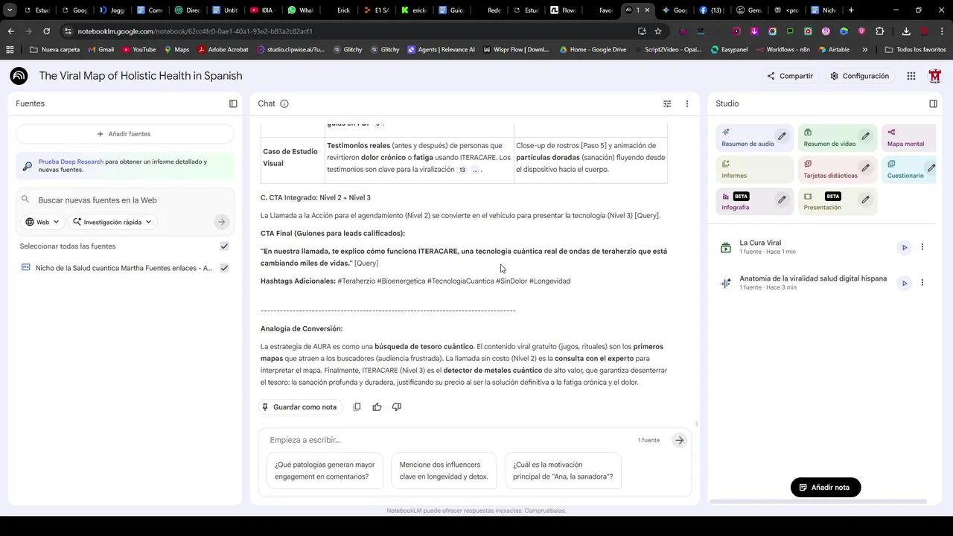Toggle Seleccionar todas las fuentes checkbox
953x536 pixels.
point(224,246)
